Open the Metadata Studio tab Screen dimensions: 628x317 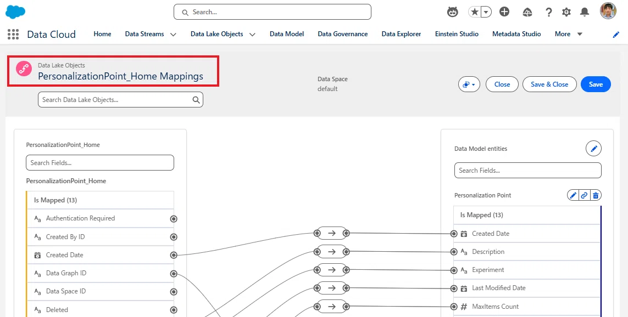tap(516, 34)
